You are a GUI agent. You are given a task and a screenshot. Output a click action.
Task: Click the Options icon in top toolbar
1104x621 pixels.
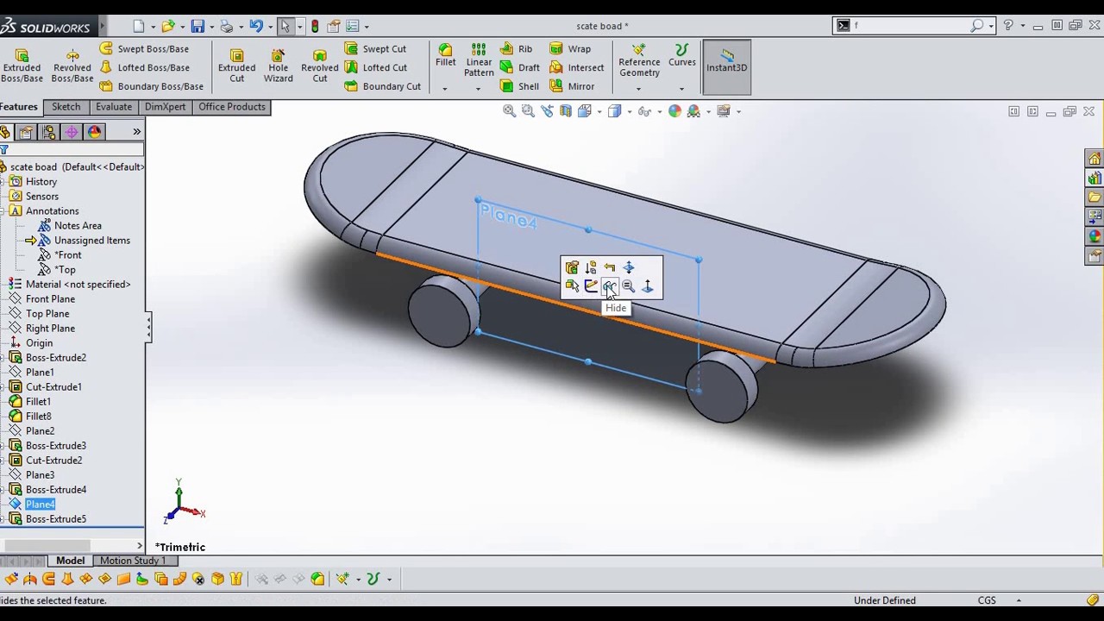(353, 27)
